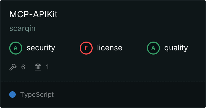Viewport: 206px width, 108px height.
Task: Open the scarqin author link
Action: [22, 28]
